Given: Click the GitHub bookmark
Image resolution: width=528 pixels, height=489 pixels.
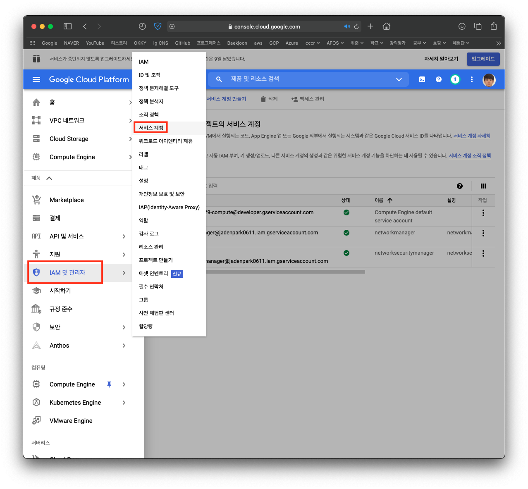Looking at the screenshot, I should (182, 43).
